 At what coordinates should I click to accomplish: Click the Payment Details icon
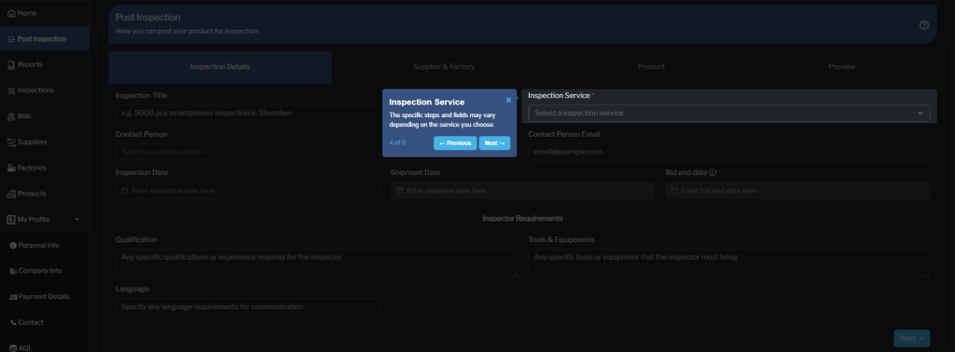(x=13, y=297)
